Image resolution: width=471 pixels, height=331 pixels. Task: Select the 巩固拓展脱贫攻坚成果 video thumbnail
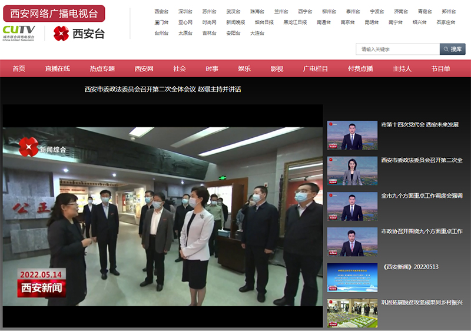[352, 313]
